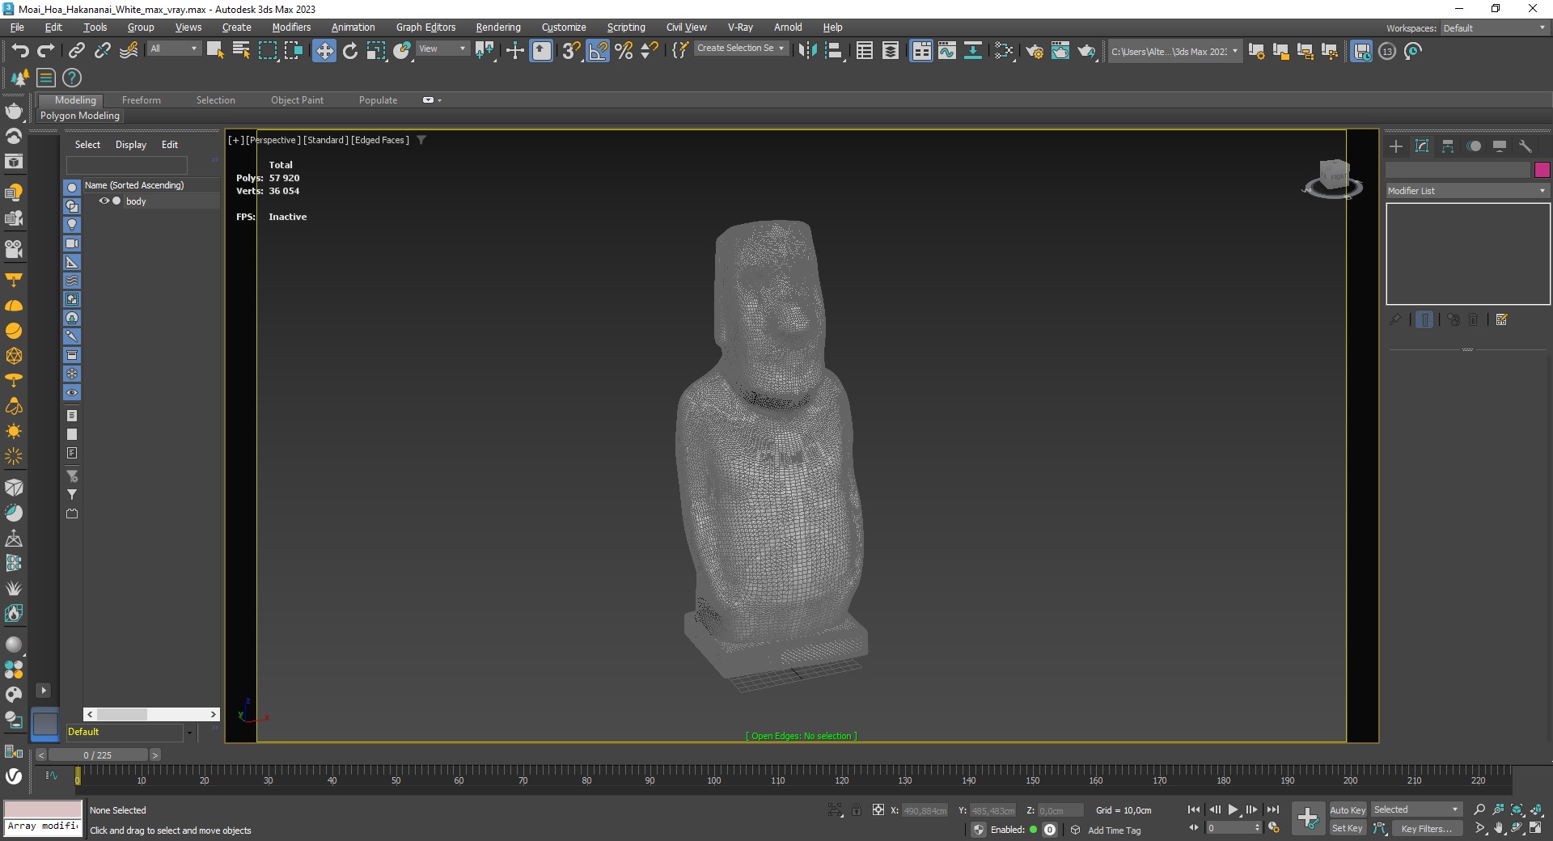Open the Hierarchy panel icon
This screenshot has height=841, width=1553.
coord(1448,146)
